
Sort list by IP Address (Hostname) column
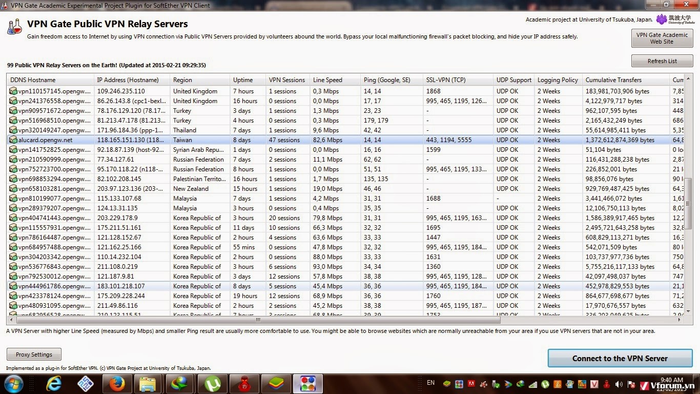[132, 80]
